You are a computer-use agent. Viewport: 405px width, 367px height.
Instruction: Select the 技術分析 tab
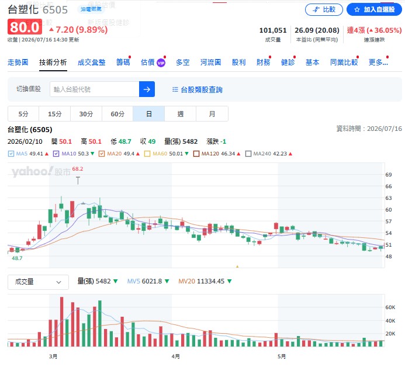click(53, 63)
